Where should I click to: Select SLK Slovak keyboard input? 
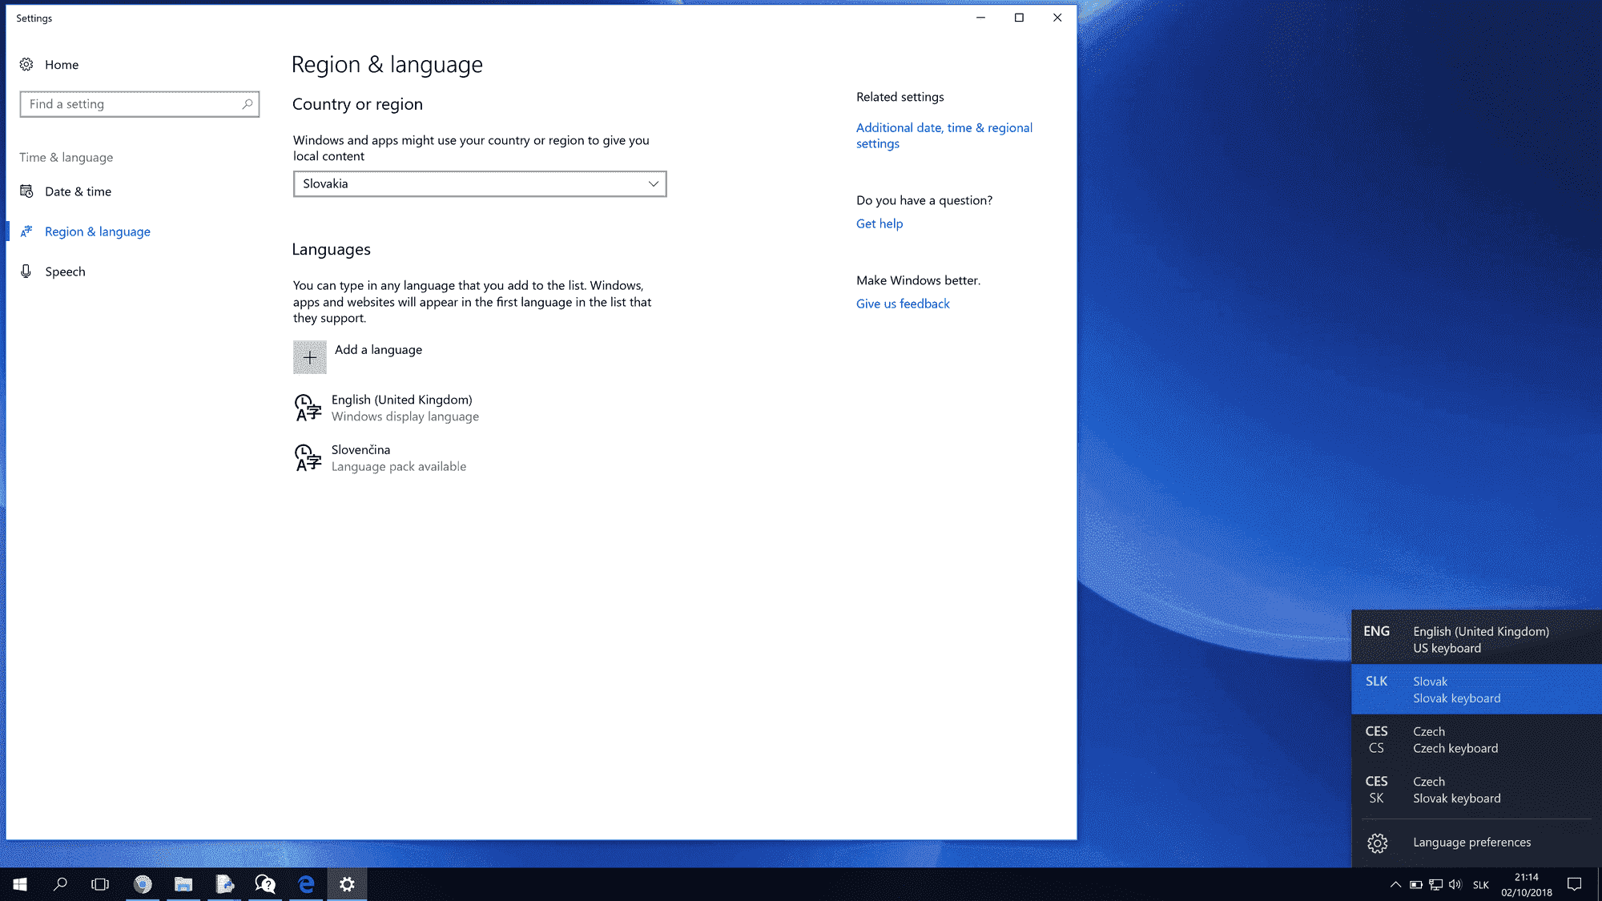tap(1476, 690)
